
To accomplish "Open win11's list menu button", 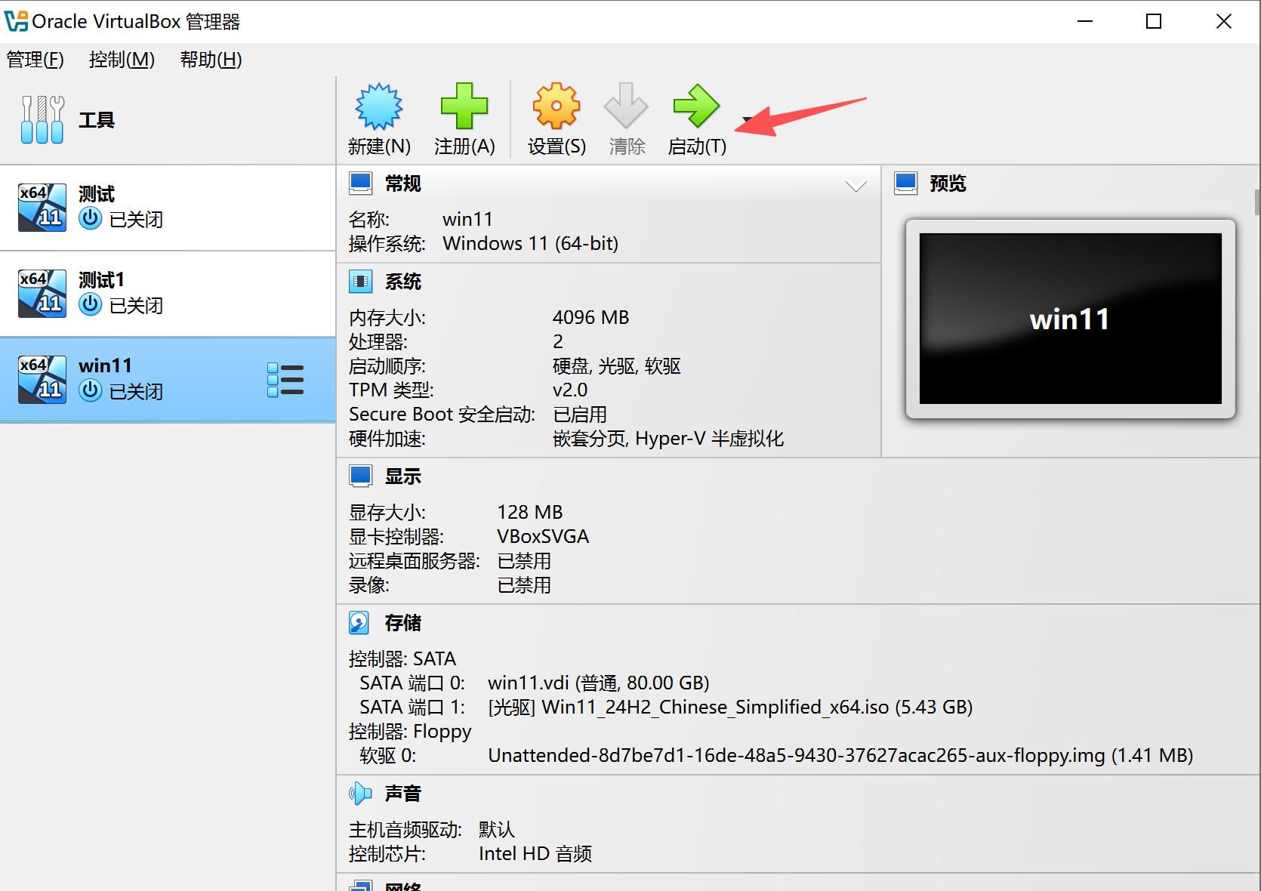I will [285, 380].
